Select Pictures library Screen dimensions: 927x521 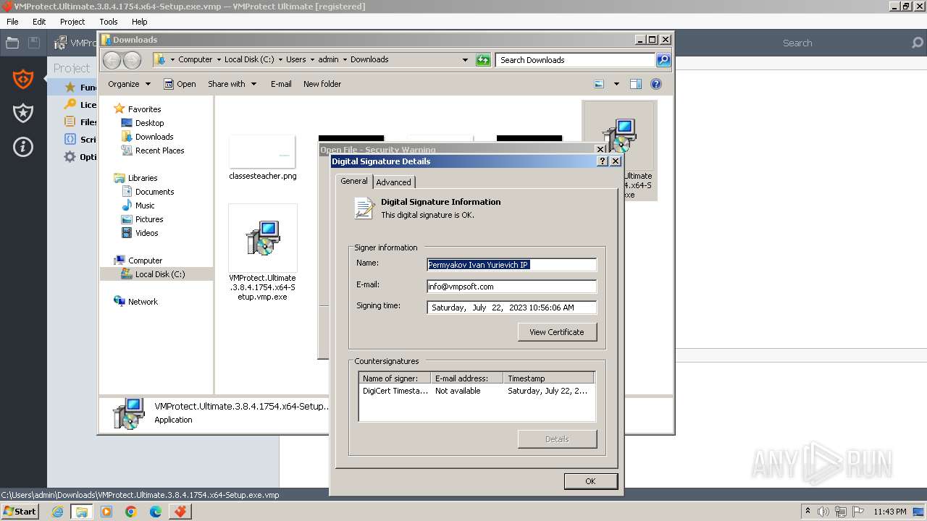(x=142, y=219)
